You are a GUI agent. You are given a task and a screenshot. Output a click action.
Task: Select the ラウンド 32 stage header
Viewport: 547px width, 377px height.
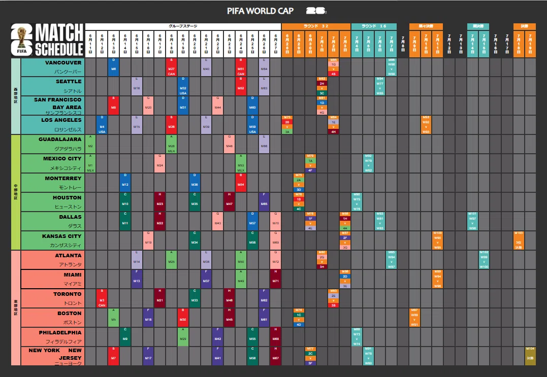tap(316, 26)
